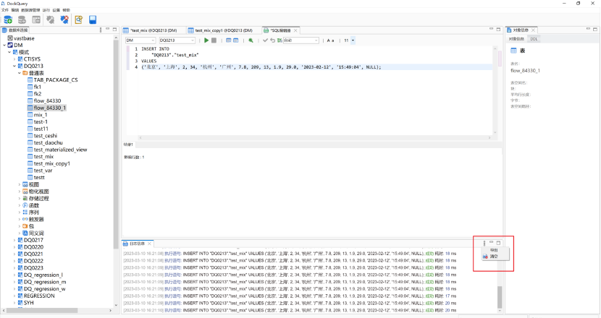Select table fk1 in the tree
Image resolution: width=601 pixels, height=318 pixels.
(x=37, y=87)
